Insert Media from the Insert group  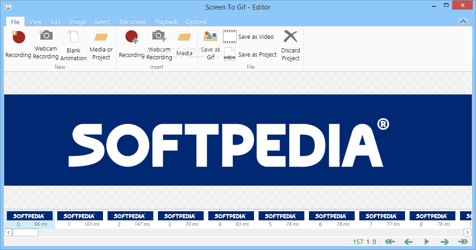184,43
